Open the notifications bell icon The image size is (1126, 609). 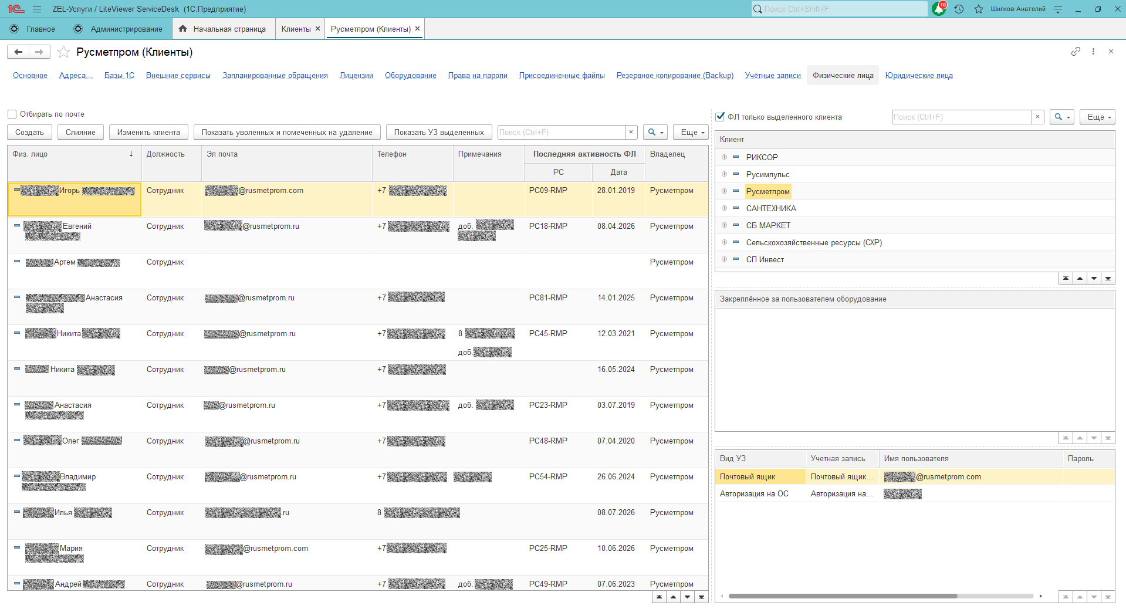(x=939, y=9)
